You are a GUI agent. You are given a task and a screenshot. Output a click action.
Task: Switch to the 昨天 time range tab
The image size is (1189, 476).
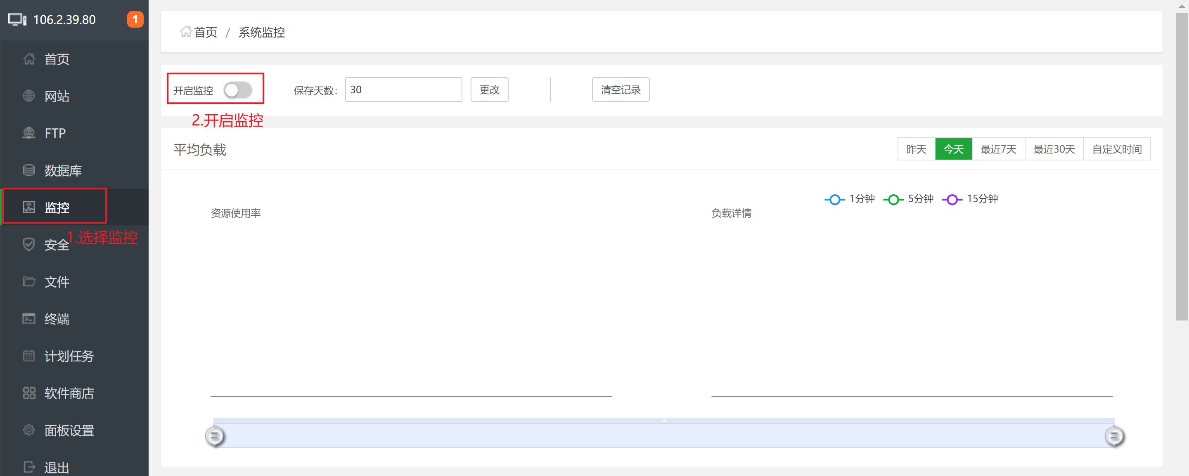coord(916,149)
